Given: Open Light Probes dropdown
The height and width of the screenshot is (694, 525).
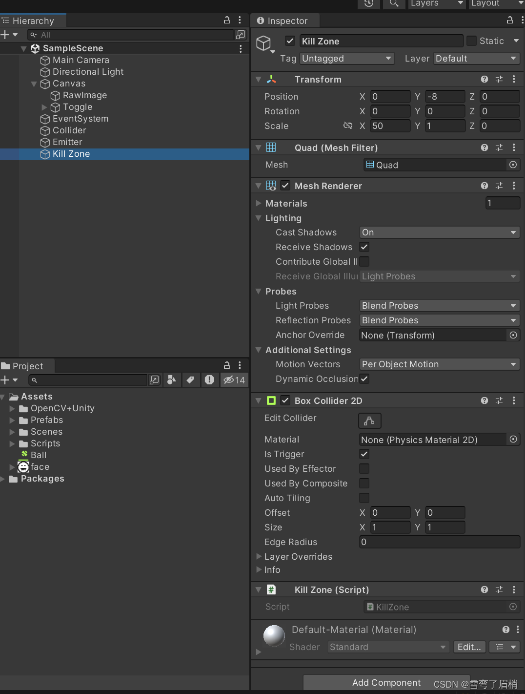Looking at the screenshot, I should tap(440, 305).
